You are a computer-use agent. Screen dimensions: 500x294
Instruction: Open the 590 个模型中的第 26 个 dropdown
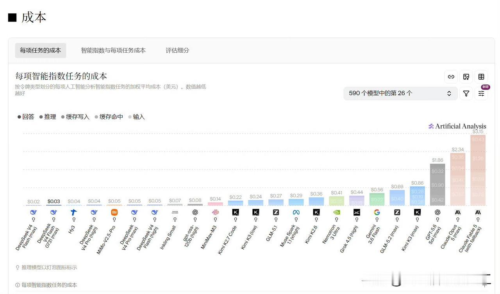[x=400, y=93]
